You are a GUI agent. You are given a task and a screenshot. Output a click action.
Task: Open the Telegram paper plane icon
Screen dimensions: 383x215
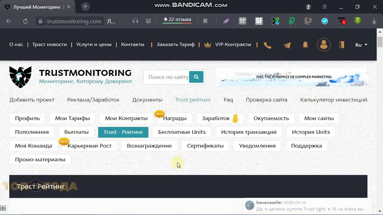point(287,45)
